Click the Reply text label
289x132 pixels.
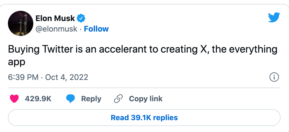[x=91, y=99]
